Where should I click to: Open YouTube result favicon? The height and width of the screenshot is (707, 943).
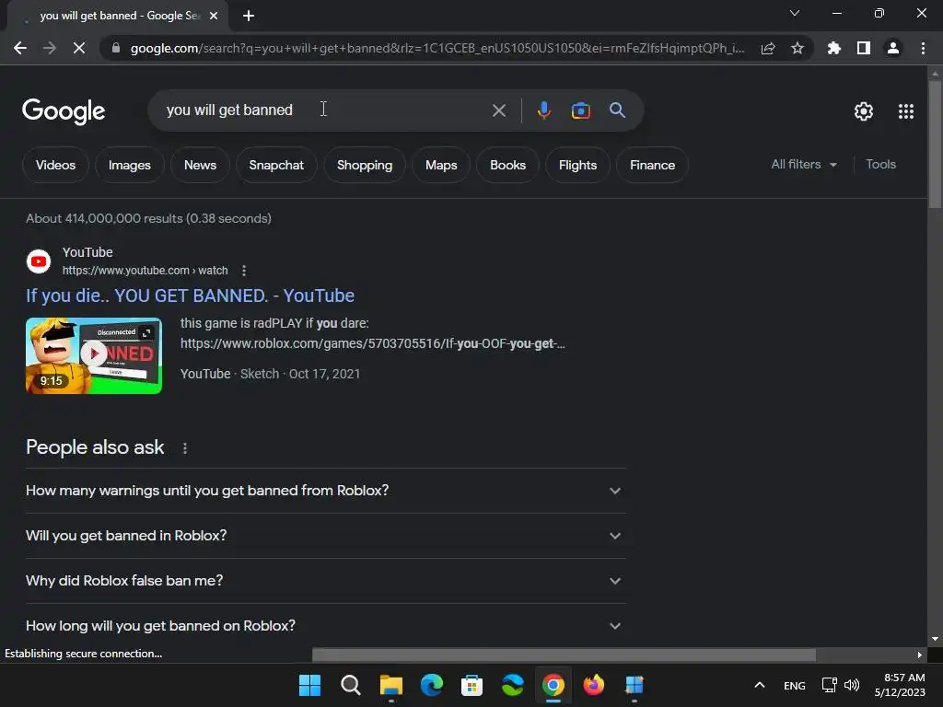tap(39, 261)
